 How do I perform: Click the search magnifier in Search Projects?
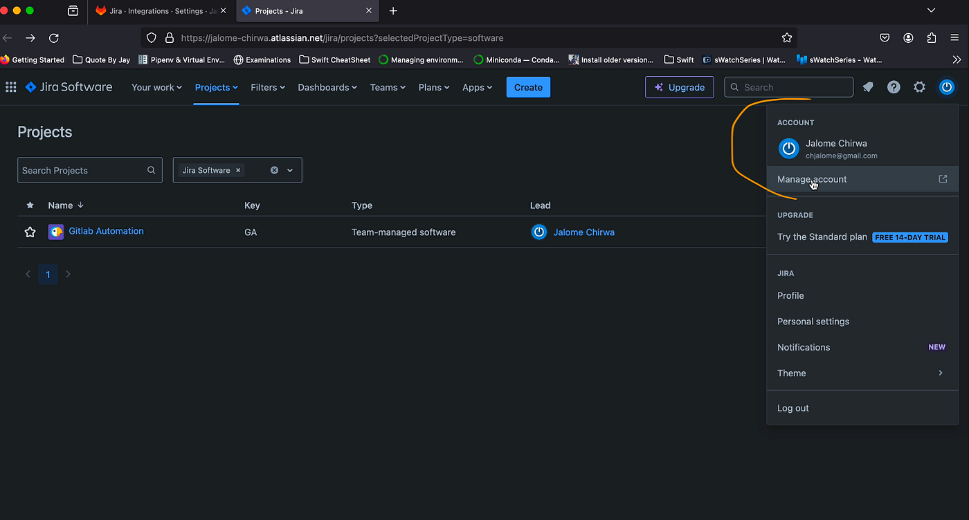tap(151, 170)
